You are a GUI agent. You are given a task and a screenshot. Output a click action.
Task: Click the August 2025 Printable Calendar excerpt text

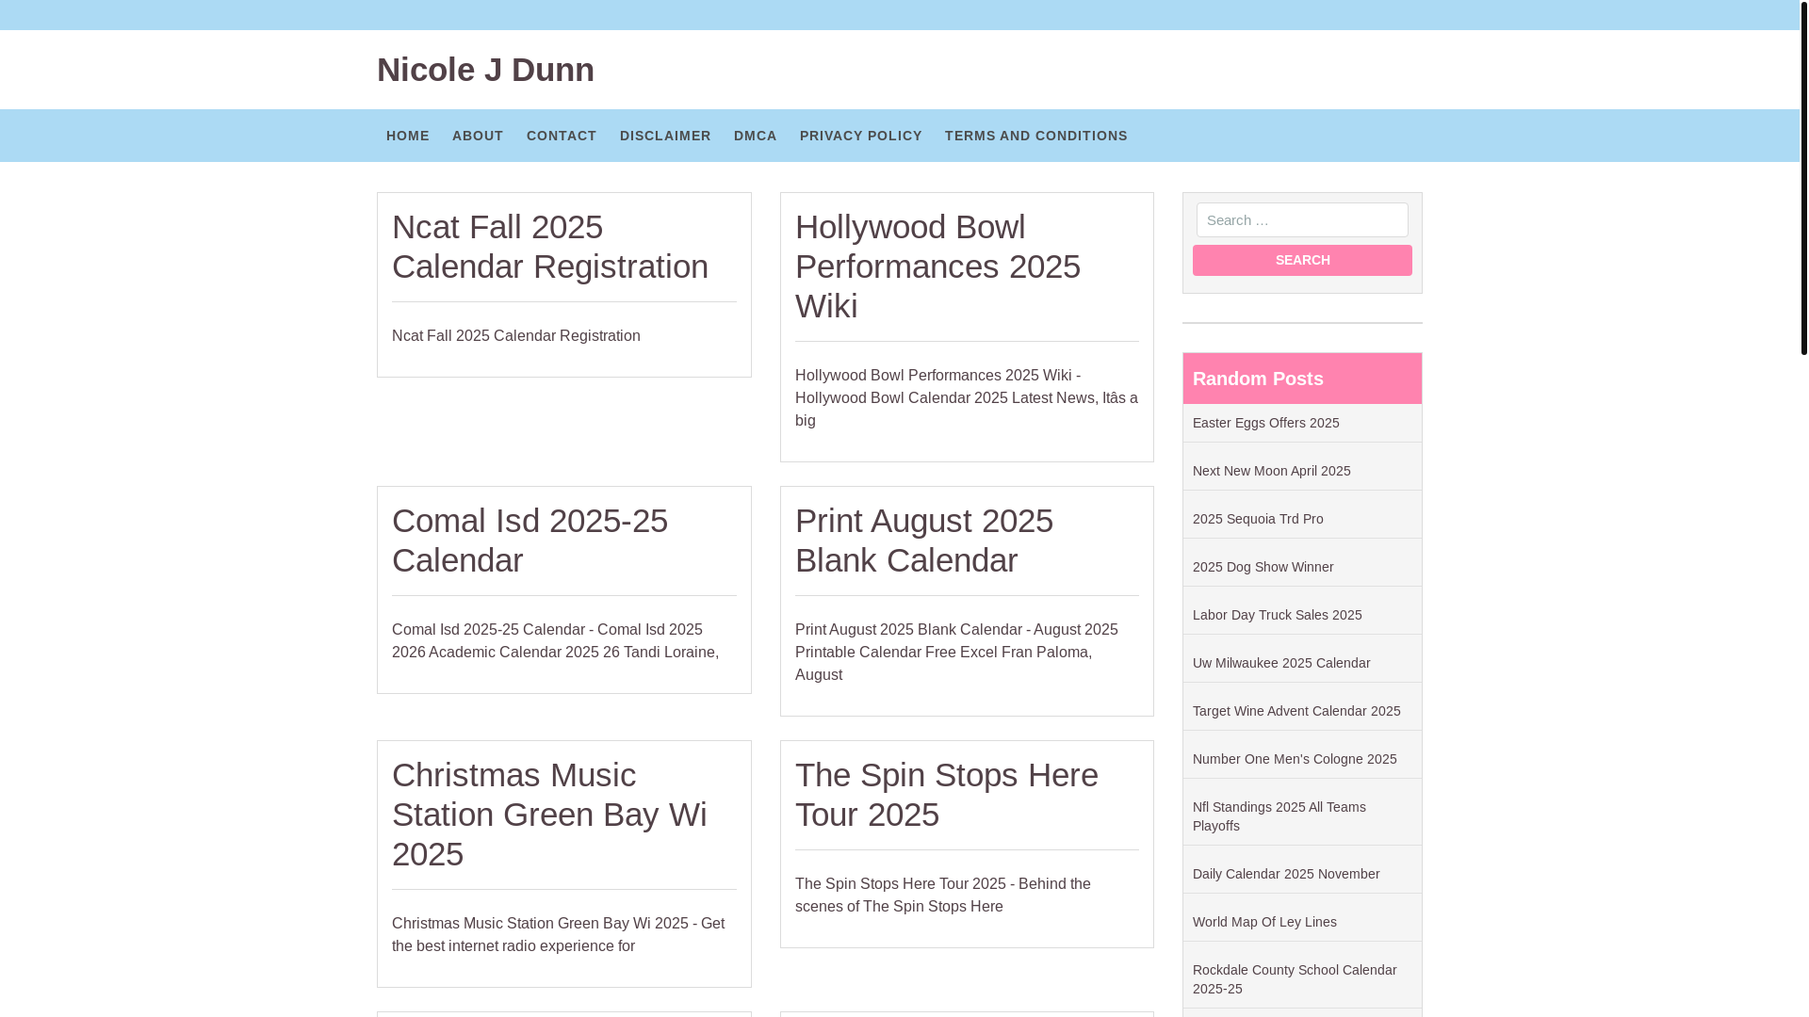point(956,653)
